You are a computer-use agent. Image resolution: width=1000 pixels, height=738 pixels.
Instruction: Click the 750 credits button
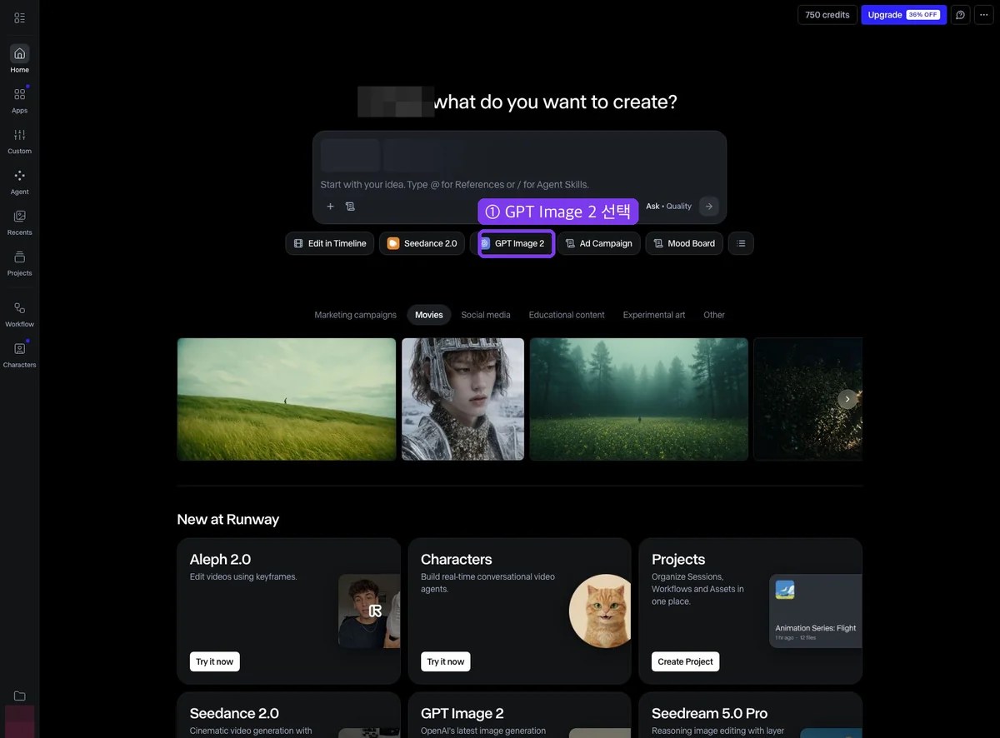(x=827, y=15)
